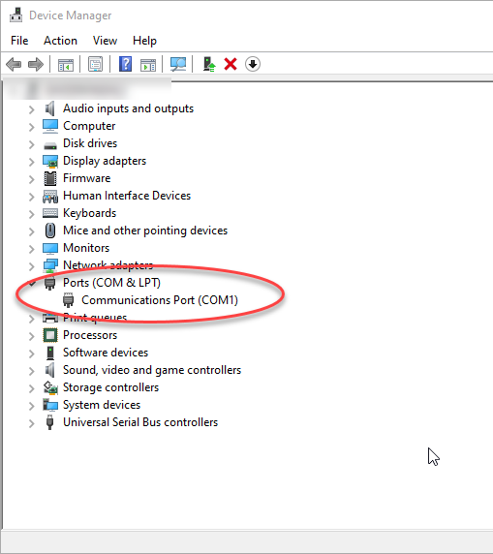The height and width of the screenshot is (554, 493).
Task: Click the blue Help question mark icon
Action: [125, 64]
